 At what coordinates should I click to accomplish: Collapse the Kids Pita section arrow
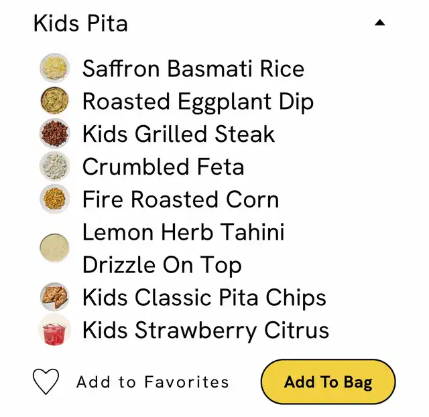pos(380,23)
